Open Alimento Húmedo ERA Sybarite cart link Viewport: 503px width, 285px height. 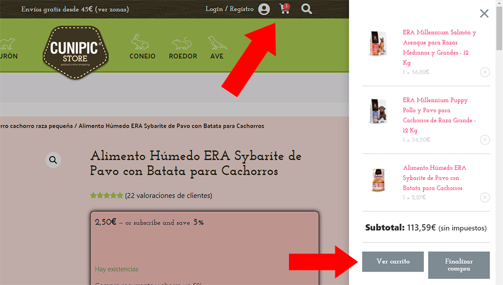tap(434, 178)
